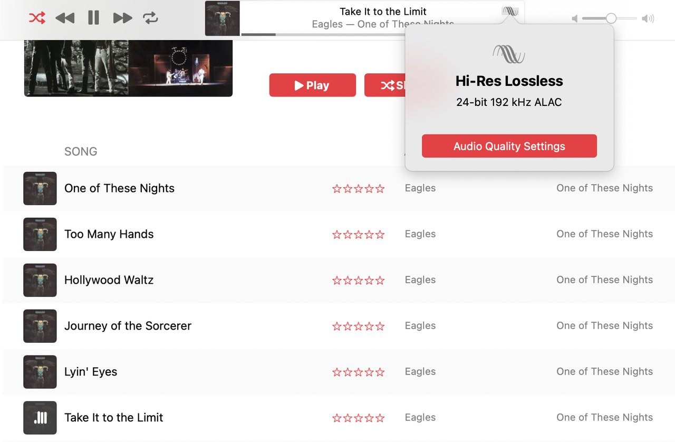Give Lyin' Eyes a one-star rating
Viewport: 675px width, 442px height.
pos(336,372)
